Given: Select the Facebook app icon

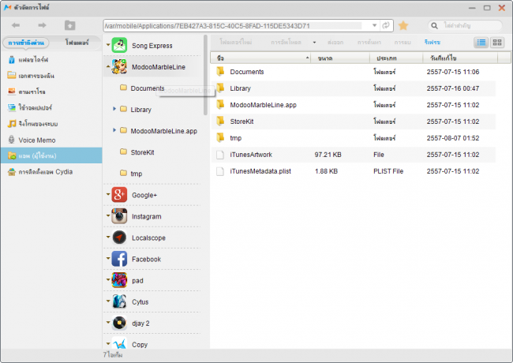Looking at the screenshot, I should pos(119,259).
